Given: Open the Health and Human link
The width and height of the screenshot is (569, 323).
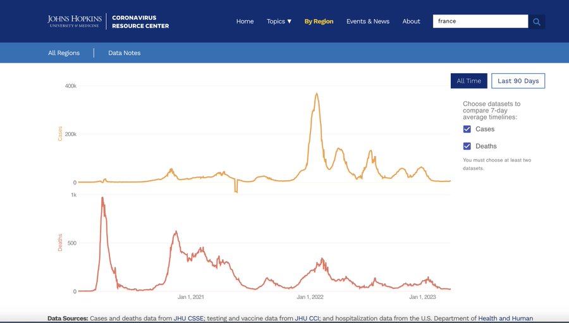Looking at the screenshot, I should click(x=505, y=319).
